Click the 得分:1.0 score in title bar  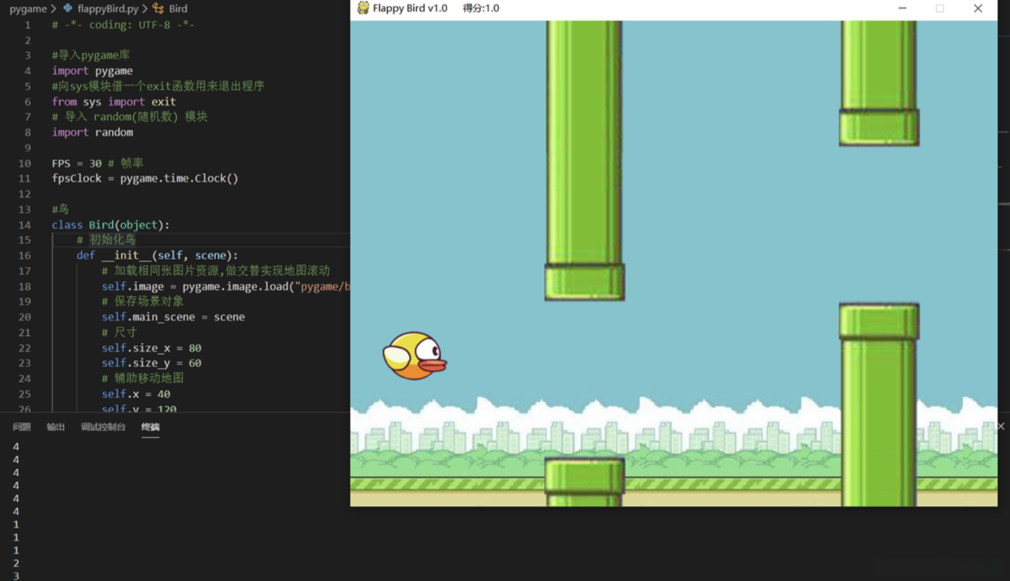[x=481, y=8]
